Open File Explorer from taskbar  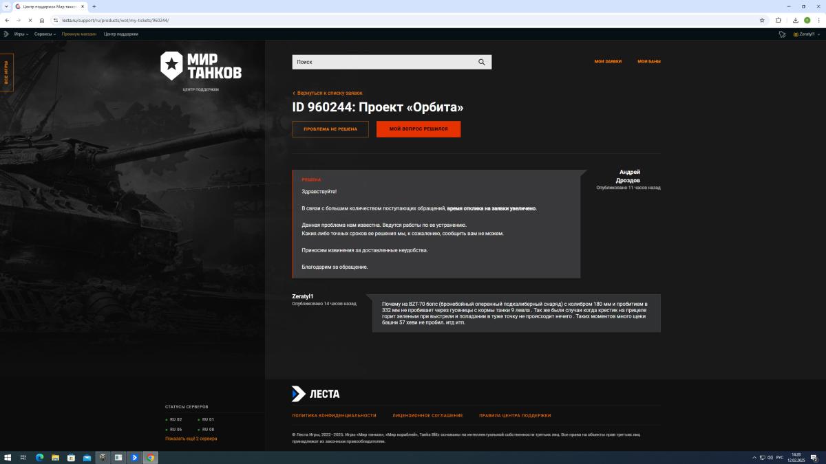click(55, 457)
